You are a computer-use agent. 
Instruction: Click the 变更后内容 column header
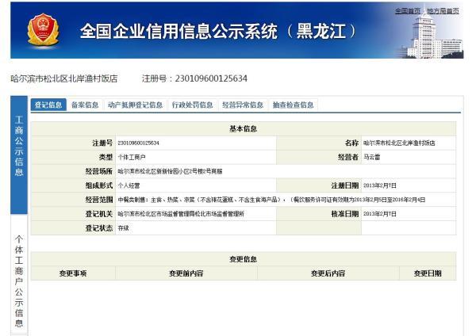328,273
